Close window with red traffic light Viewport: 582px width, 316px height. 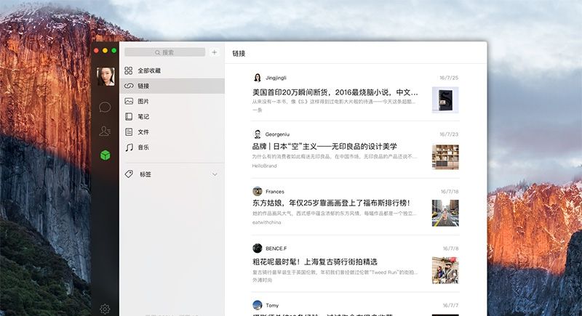pos(96,50)
